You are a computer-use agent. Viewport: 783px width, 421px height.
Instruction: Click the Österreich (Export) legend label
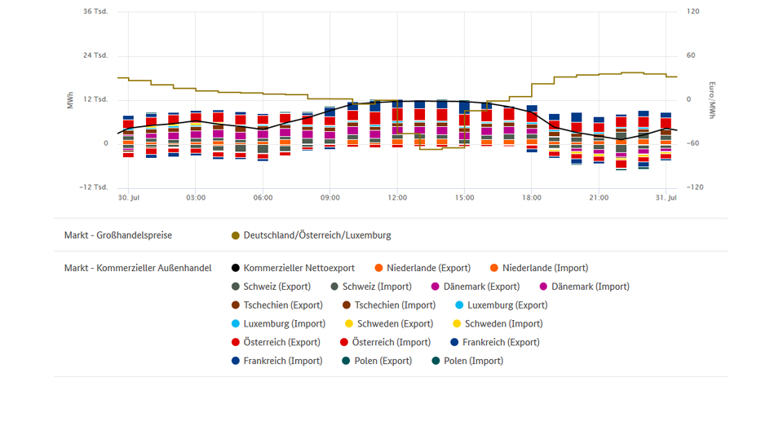(x=281, y=342)
